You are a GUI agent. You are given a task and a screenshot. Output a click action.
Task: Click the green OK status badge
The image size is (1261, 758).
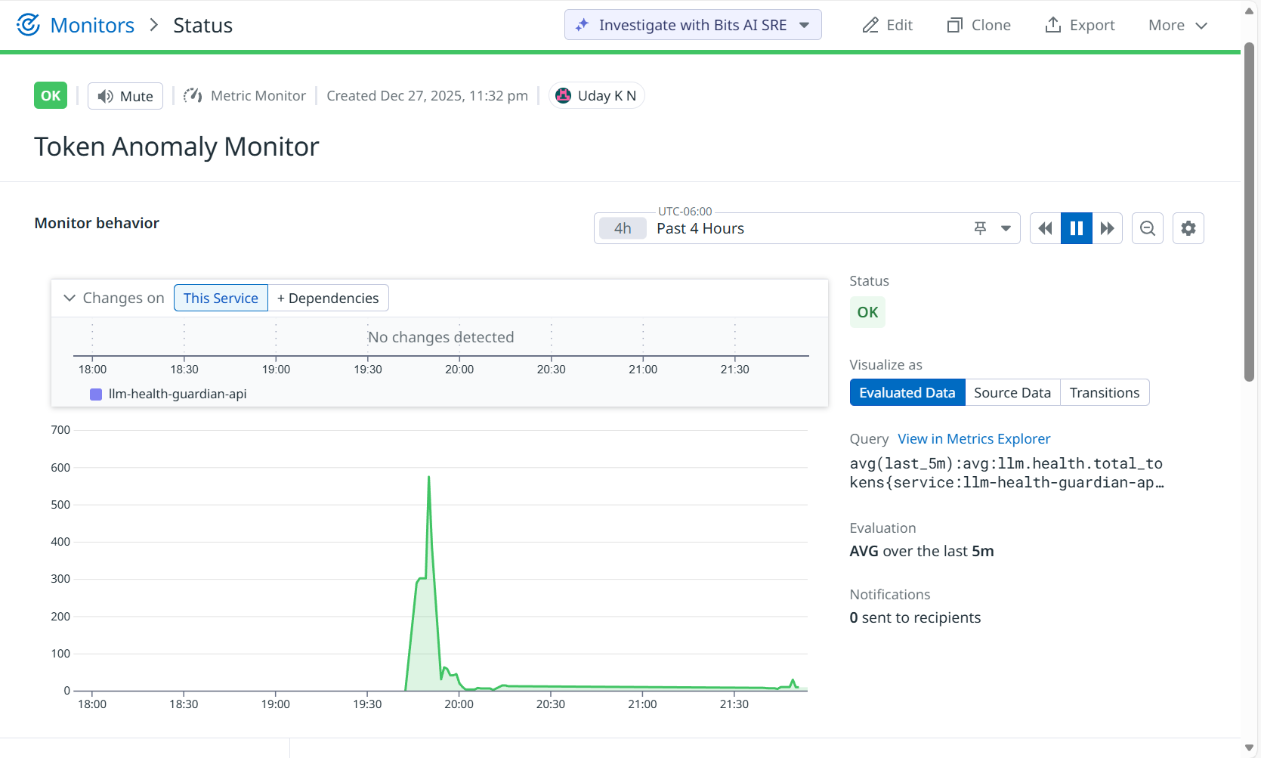(x=51, y=95)
